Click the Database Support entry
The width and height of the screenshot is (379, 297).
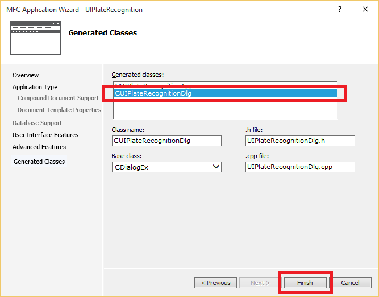pos(38,123)
